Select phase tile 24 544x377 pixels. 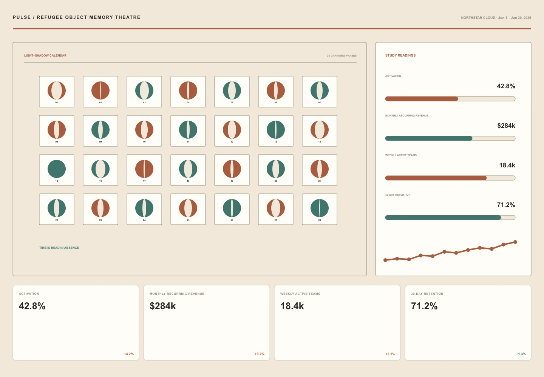pos(144,209)
